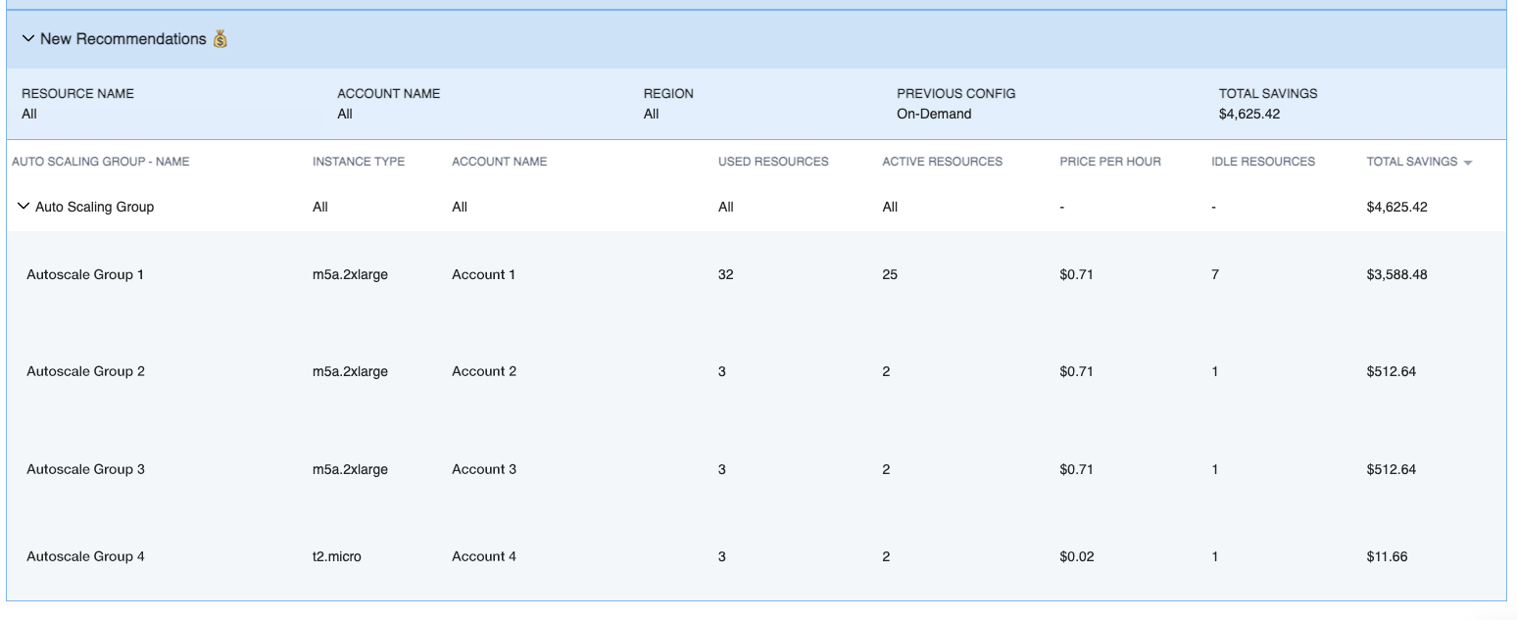
Task: Select the Autoscale Group 2 row name
Action: tap(85, 371)
